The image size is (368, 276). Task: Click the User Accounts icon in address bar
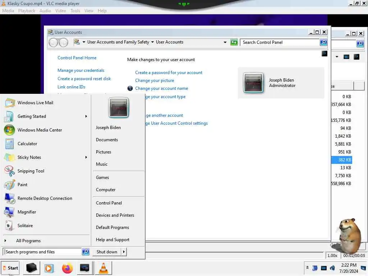click(x=77, y=42)
